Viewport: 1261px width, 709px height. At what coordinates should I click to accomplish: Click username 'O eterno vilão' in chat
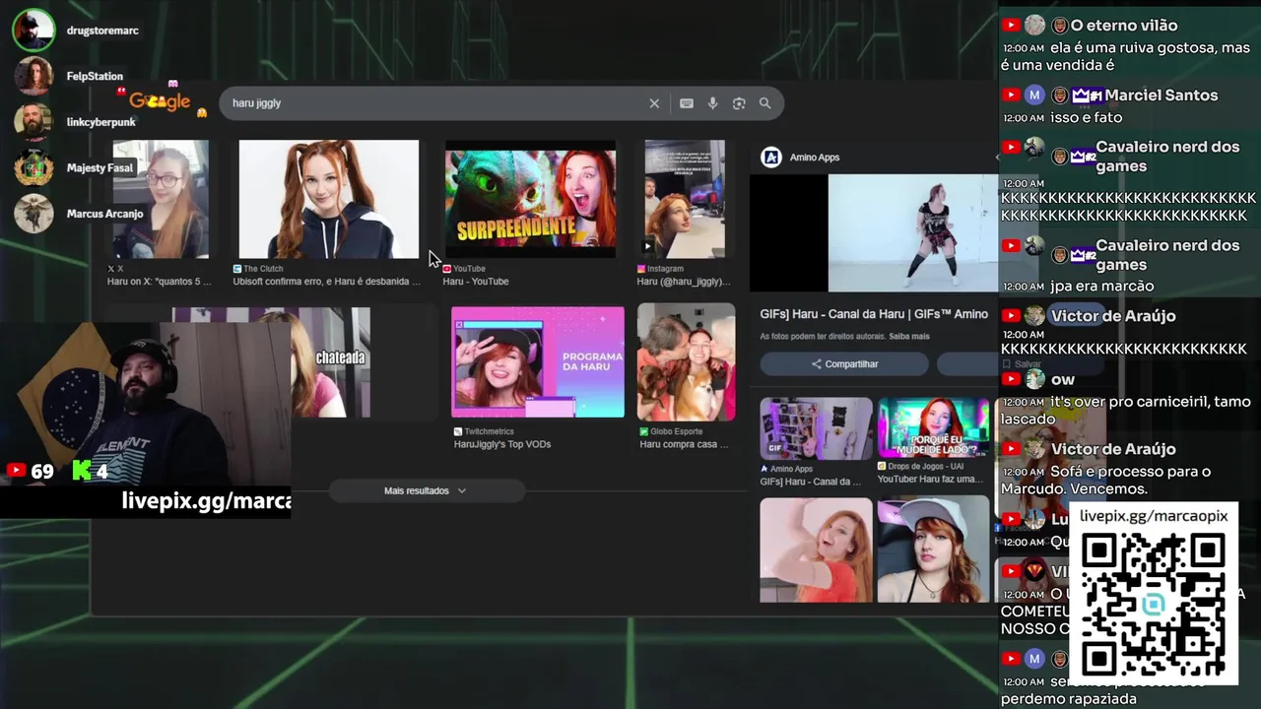point(1124,26)
